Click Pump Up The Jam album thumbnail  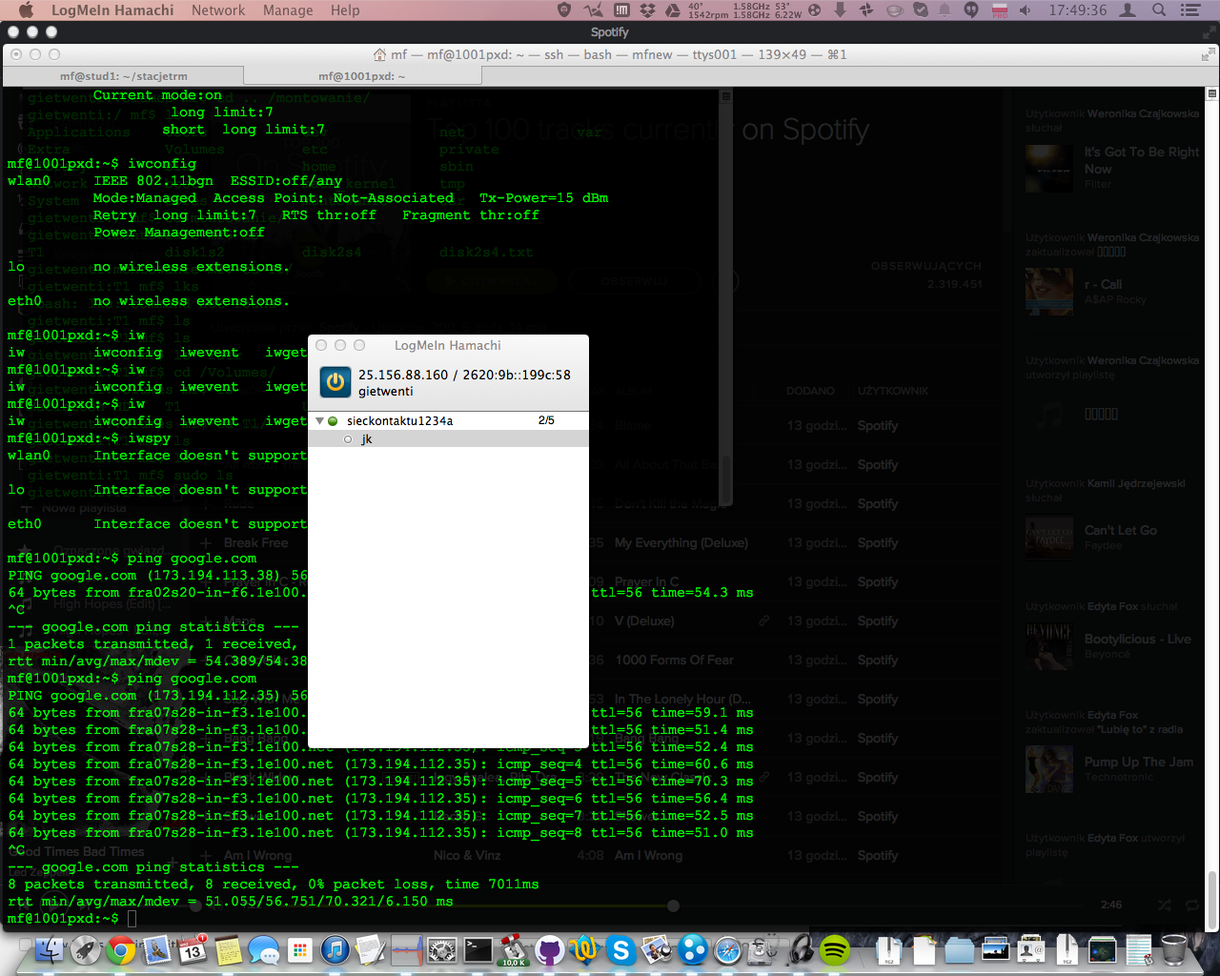click(x=1049, y=769)
